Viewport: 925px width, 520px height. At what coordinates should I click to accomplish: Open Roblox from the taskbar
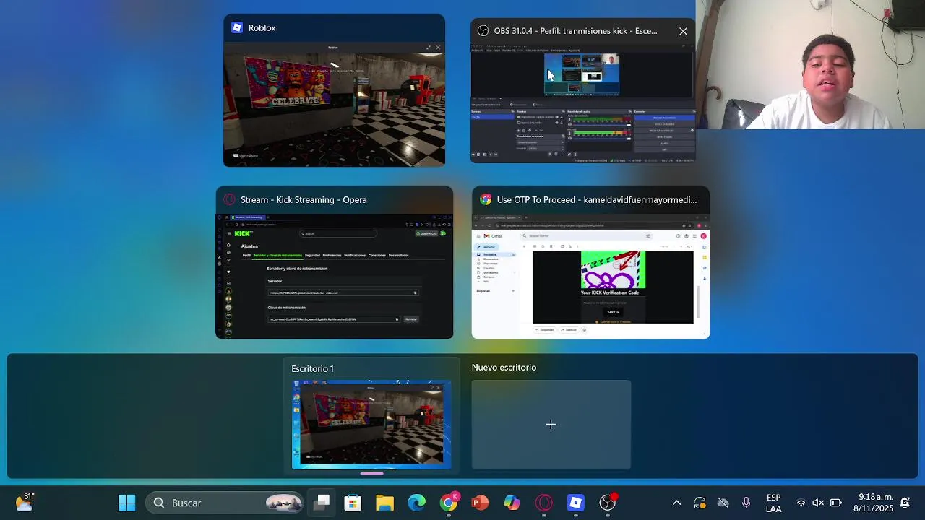(x=576, y=503)
